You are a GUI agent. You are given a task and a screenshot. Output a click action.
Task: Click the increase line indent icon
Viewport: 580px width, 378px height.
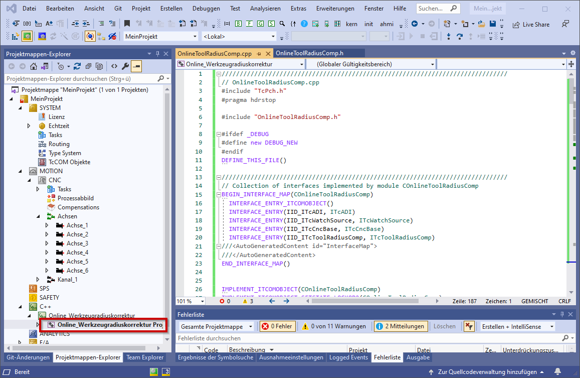click(x=86, y=24)
